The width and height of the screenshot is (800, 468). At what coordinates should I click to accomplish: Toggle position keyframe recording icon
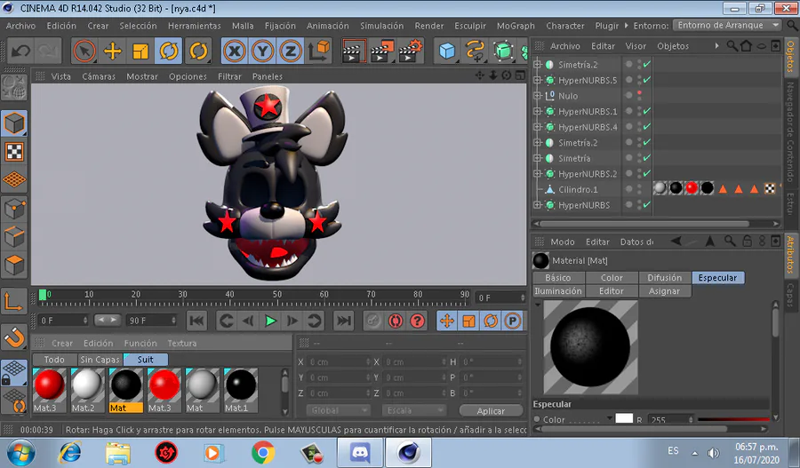[x=447, y=321]
